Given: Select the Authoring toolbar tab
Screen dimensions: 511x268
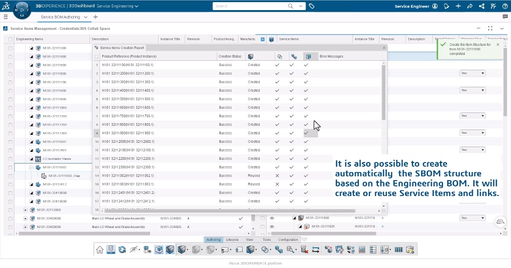Looking at the screenshot, I should tap(213, 240).
